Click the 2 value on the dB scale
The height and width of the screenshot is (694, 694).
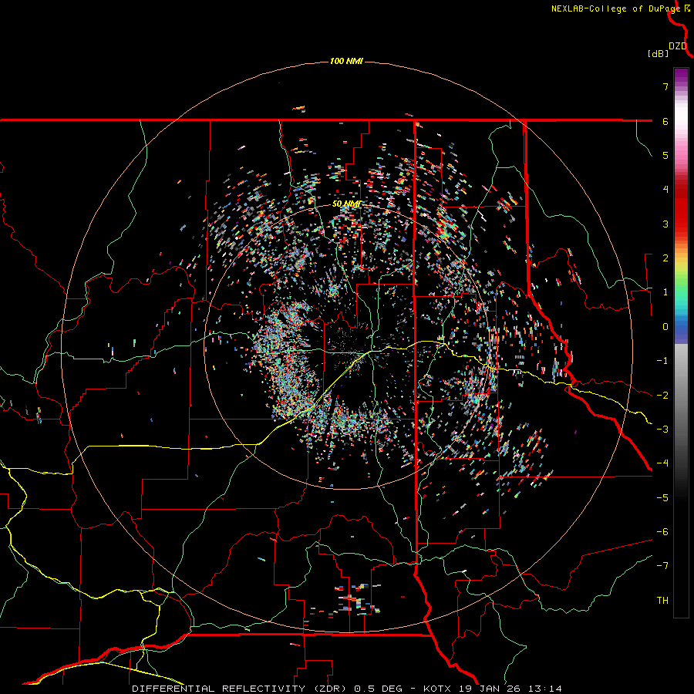(x=665, y=258)
